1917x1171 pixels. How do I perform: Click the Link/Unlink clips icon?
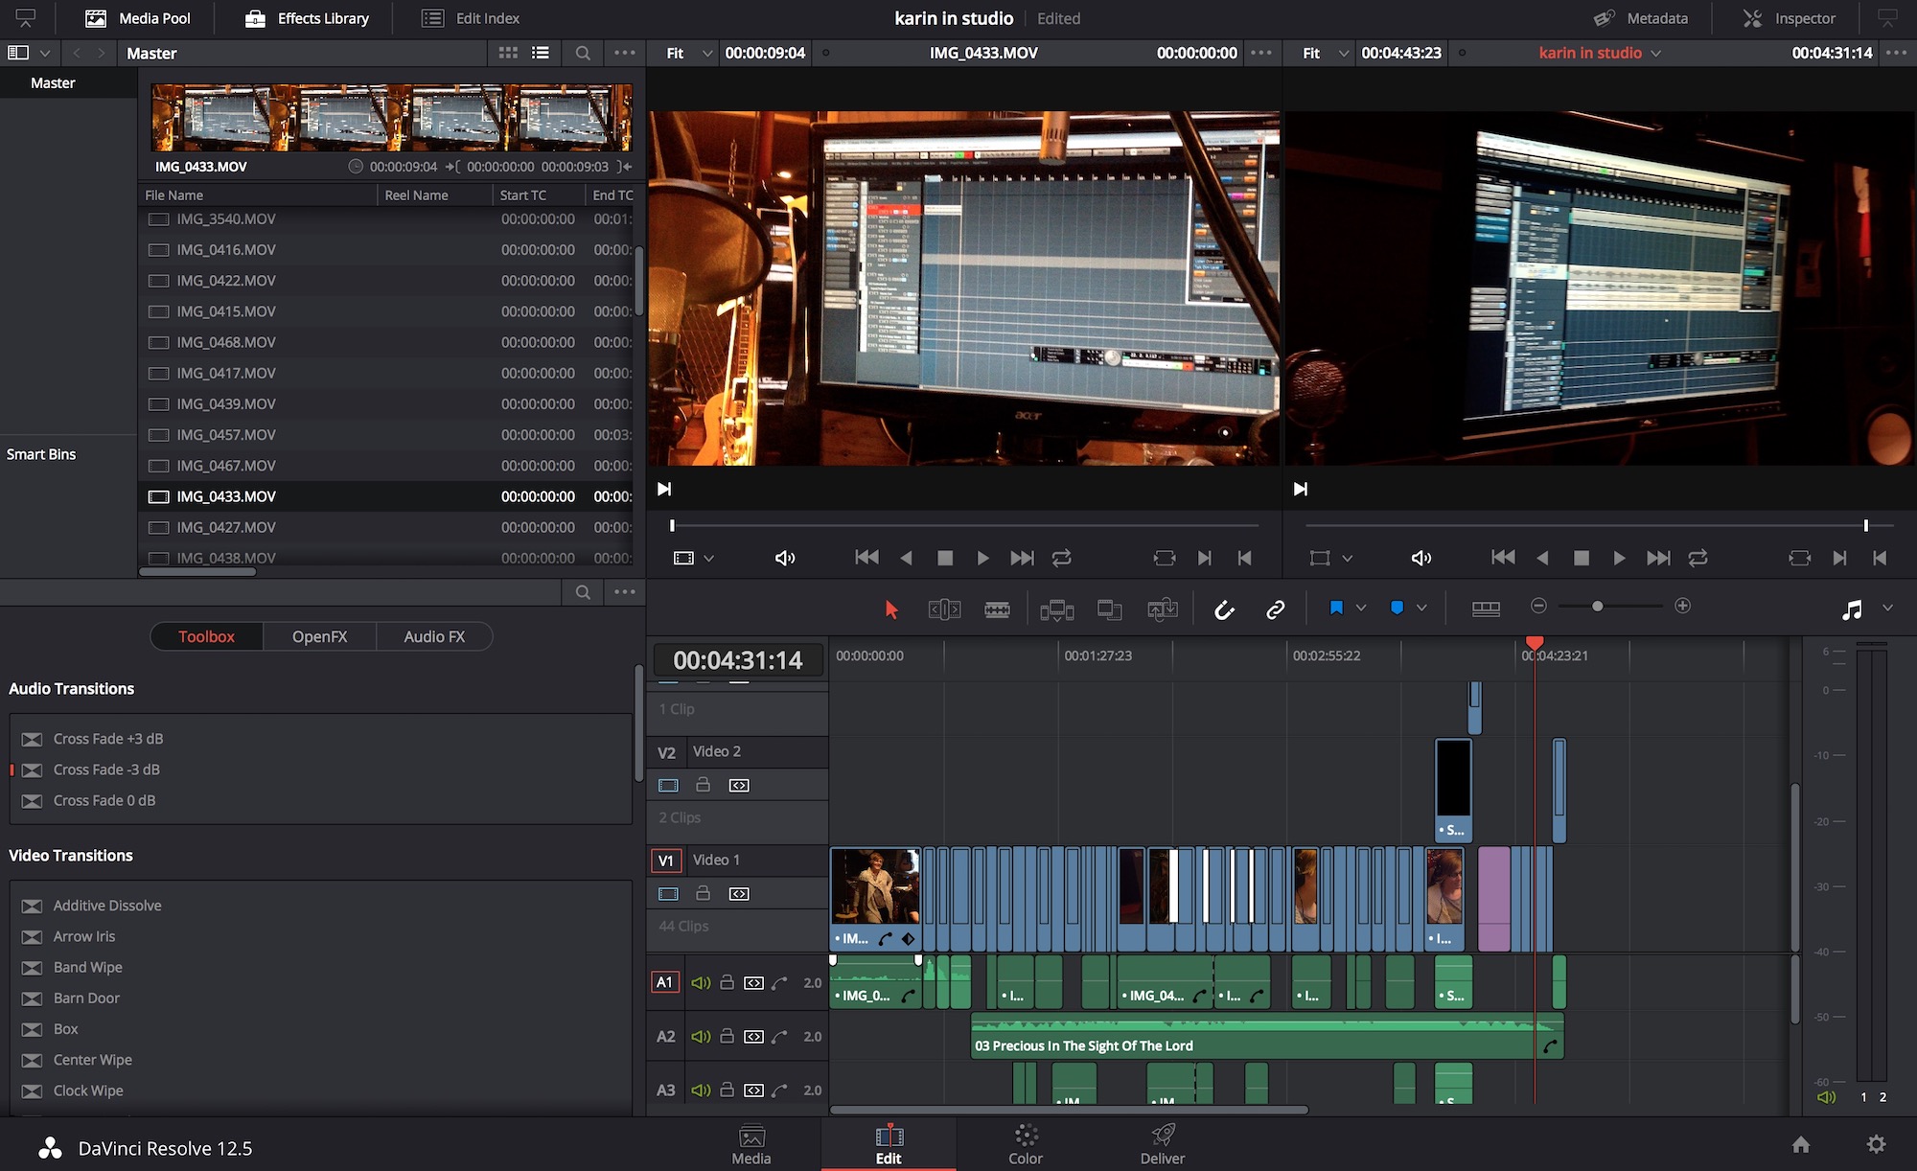click(1274, 608)
